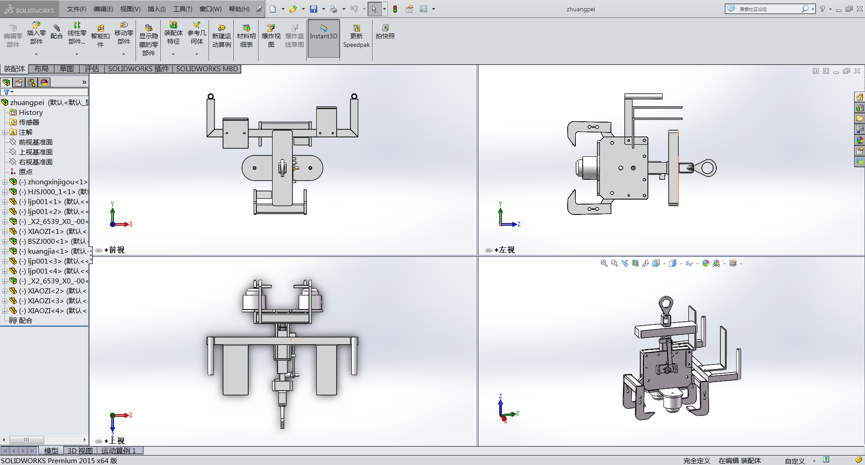This screenshot has width=865, height=465.
Task: Open the dropdown arrow under 插入零部件
Action: (36, 54)
